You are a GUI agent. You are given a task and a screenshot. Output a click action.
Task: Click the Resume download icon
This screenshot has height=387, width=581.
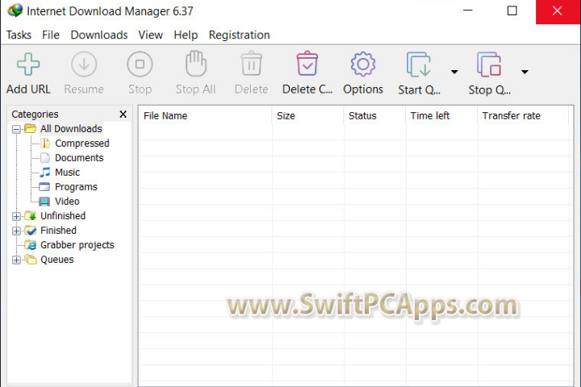[84, 64]
